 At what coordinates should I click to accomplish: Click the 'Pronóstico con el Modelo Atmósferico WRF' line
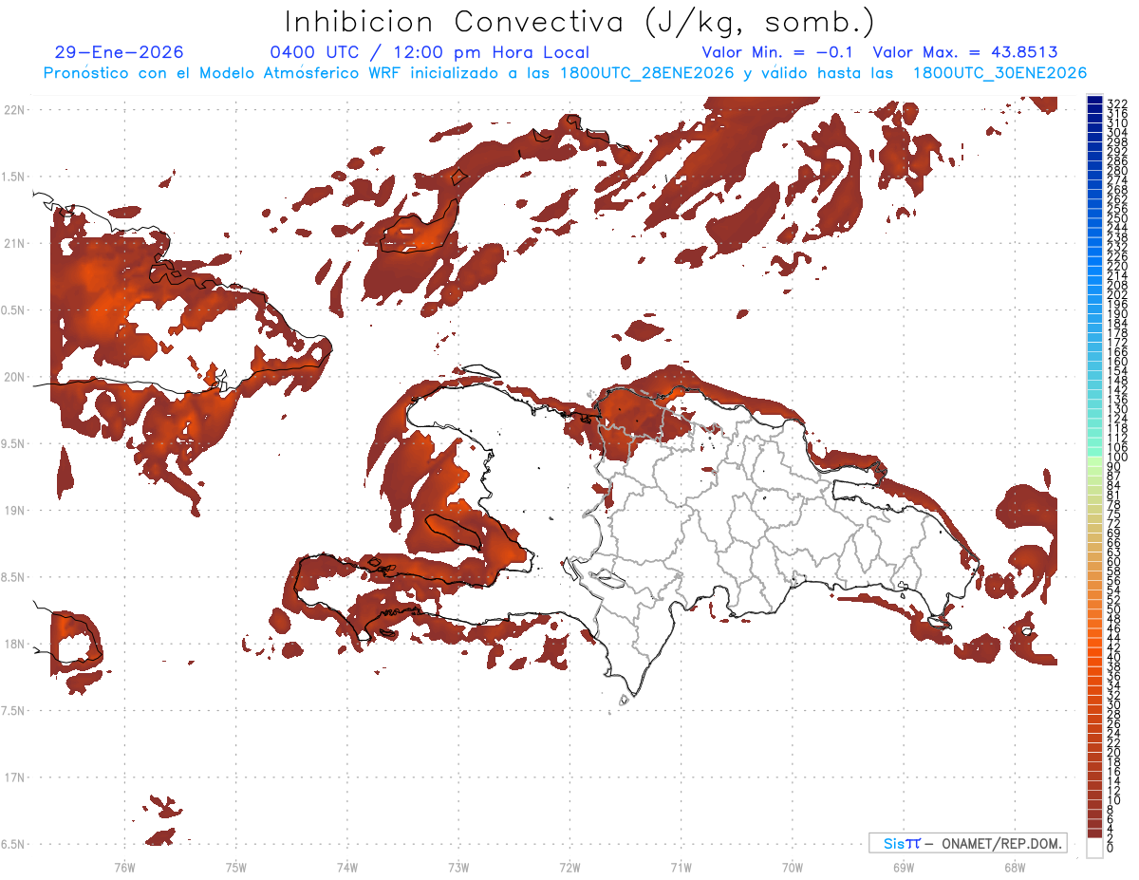pos(564,73)
